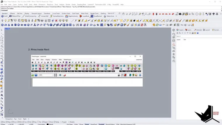The height and width of the screenshot is (125, 222).
Task: Toggle the Vertex osnap checkbox
Action: pos(55,122)
